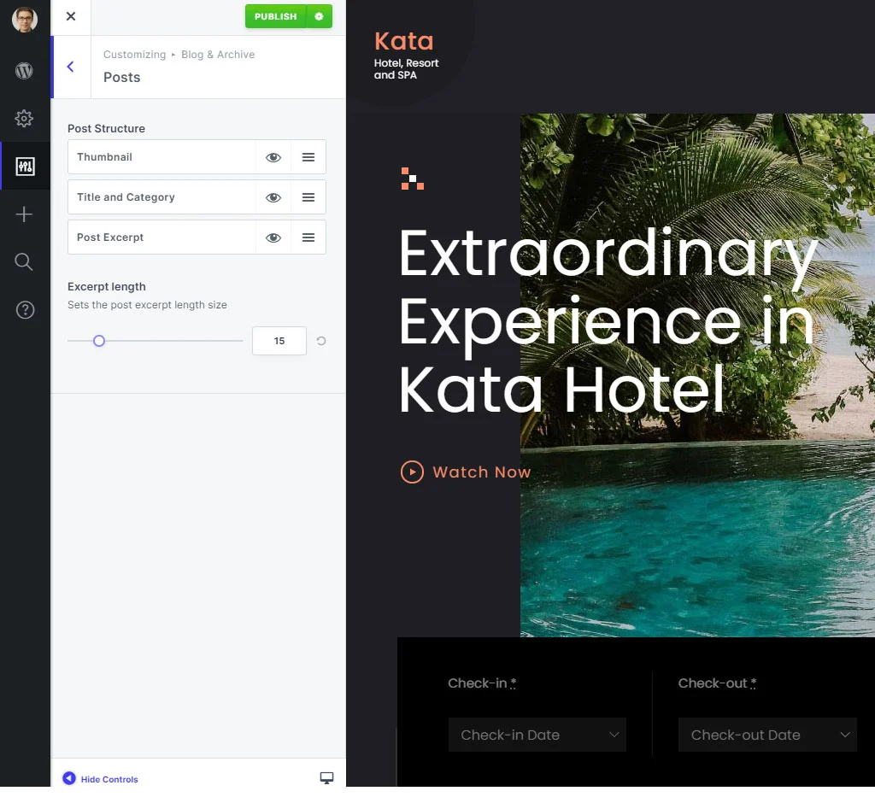Reset the excerpt length to default

(321, 341)
